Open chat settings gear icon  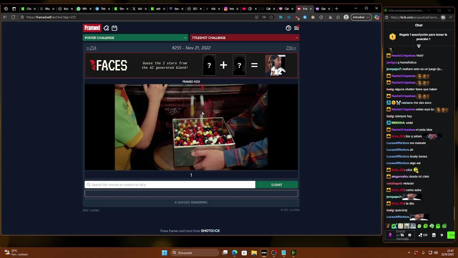click(442, 235)
